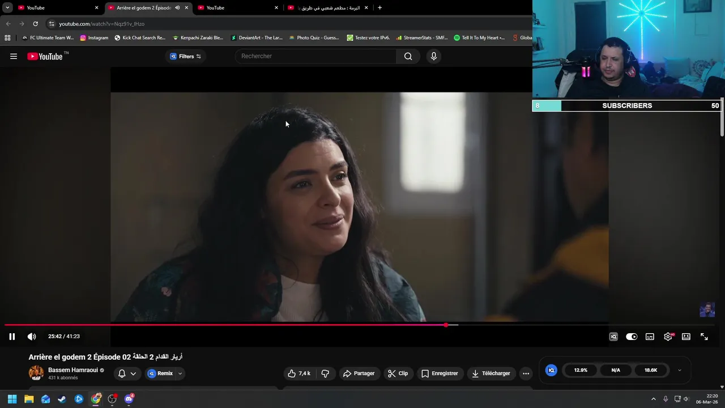Open the taskbar clock showing 22:20
Screen dimensions: 725x408
point(707,399)
